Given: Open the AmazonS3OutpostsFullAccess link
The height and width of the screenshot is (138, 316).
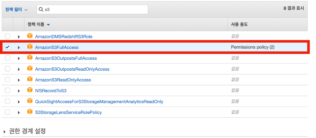Looking at the screenshot, I should [66, 58].
